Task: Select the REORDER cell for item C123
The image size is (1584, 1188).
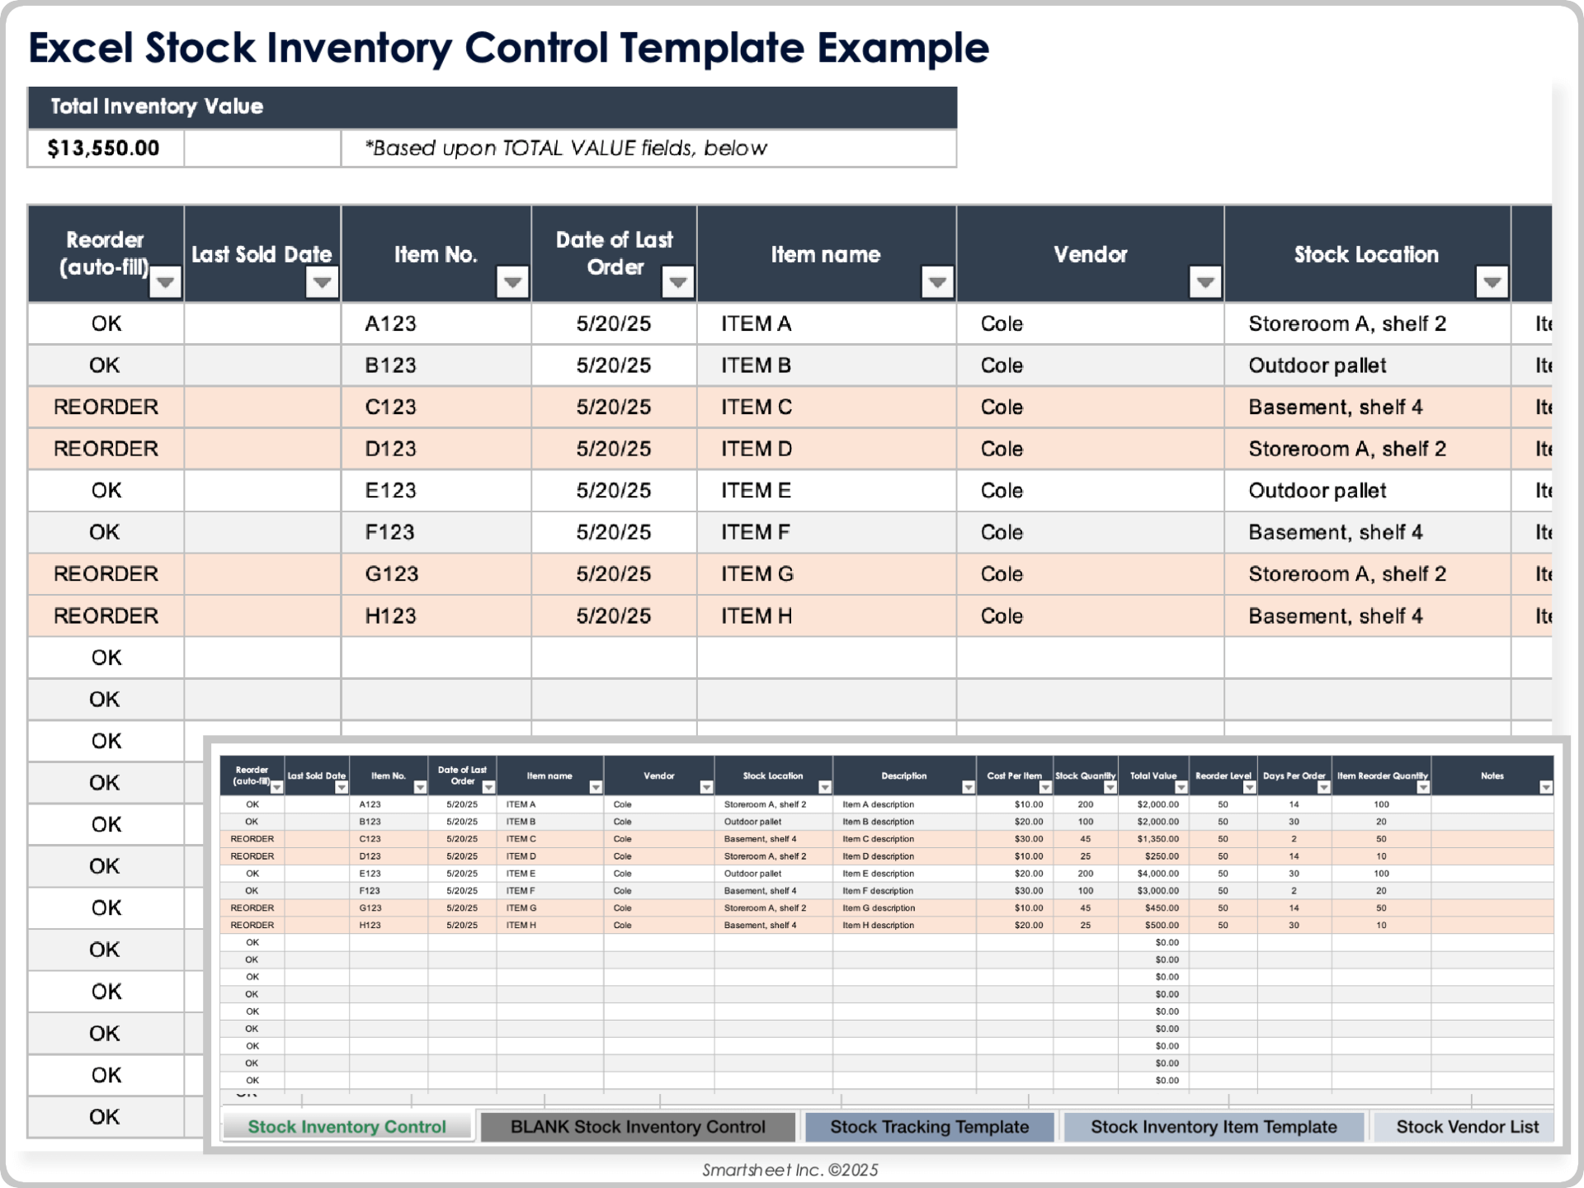Action: [106, 407]
